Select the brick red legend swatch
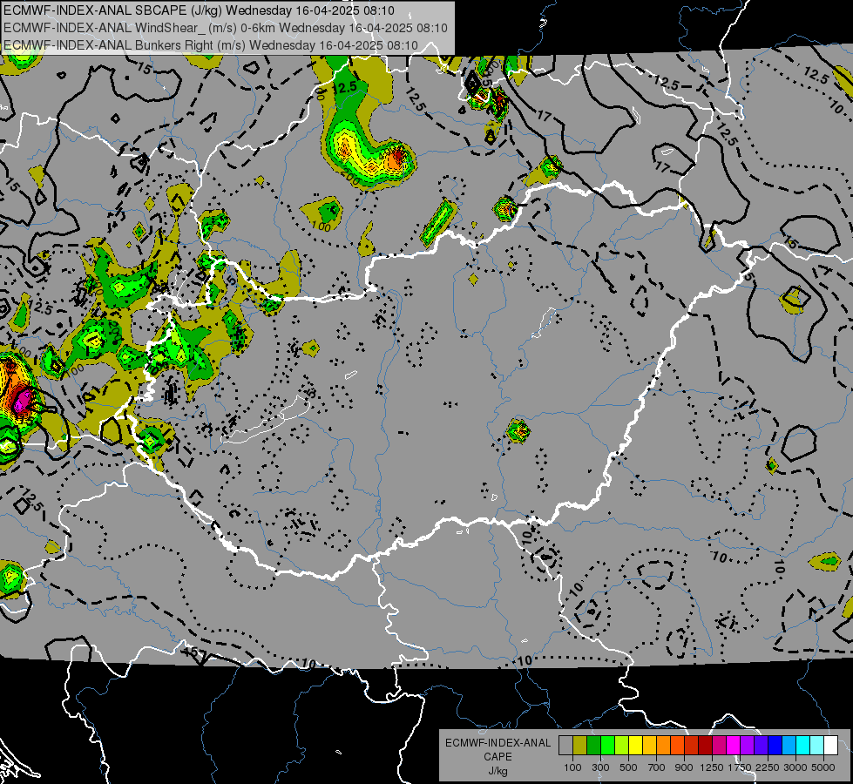 click(x=692, y=746)
